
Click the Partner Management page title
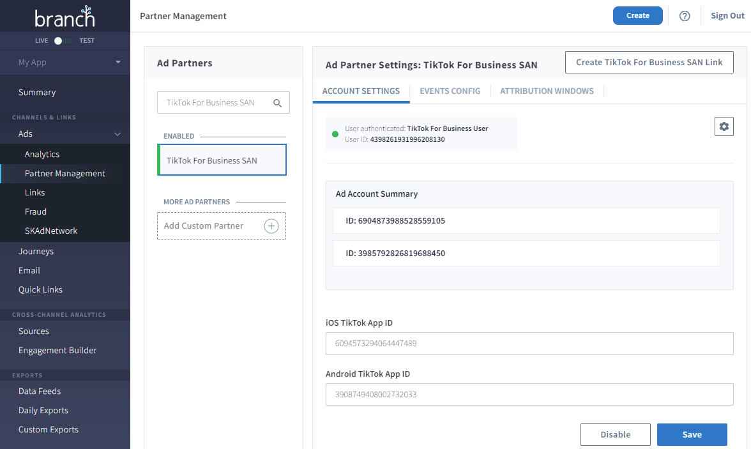(x=183, y=17)
